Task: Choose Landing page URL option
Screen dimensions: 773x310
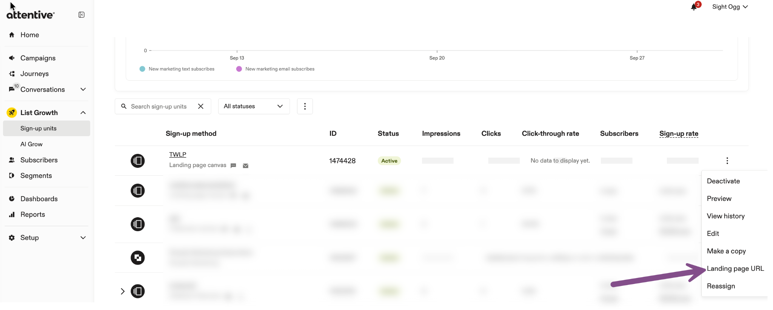Action: 735,269
